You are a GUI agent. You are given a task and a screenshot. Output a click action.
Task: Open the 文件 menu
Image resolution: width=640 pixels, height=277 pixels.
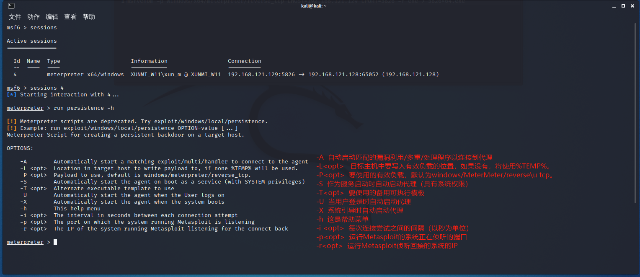pyautogui.click(x=15, y=17)
